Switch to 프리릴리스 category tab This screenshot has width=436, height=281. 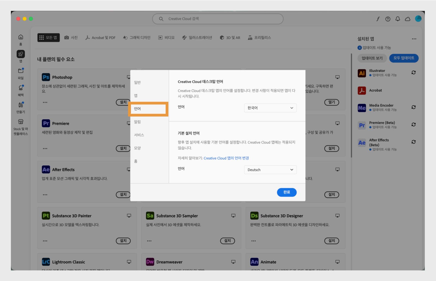click(x=260, y=38)
